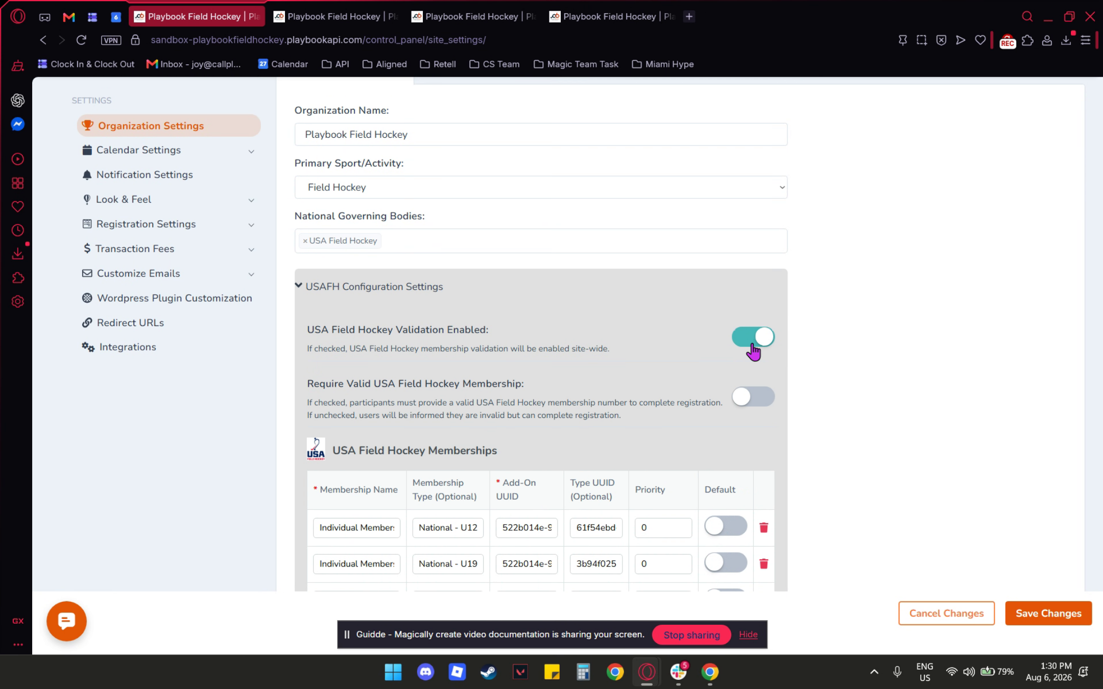Open Slack from the taskbar
The image size is (1103, 689).
(x=678, y=672)
